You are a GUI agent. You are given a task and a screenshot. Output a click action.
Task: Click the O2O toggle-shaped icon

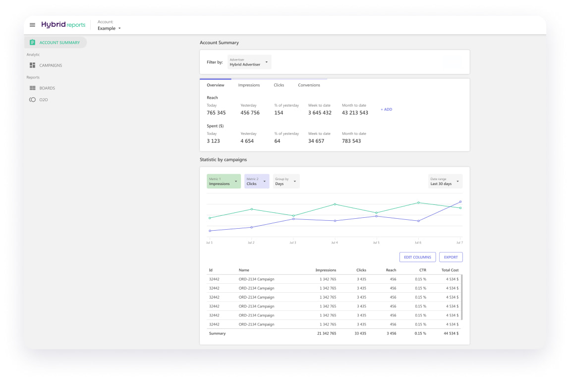32,100
